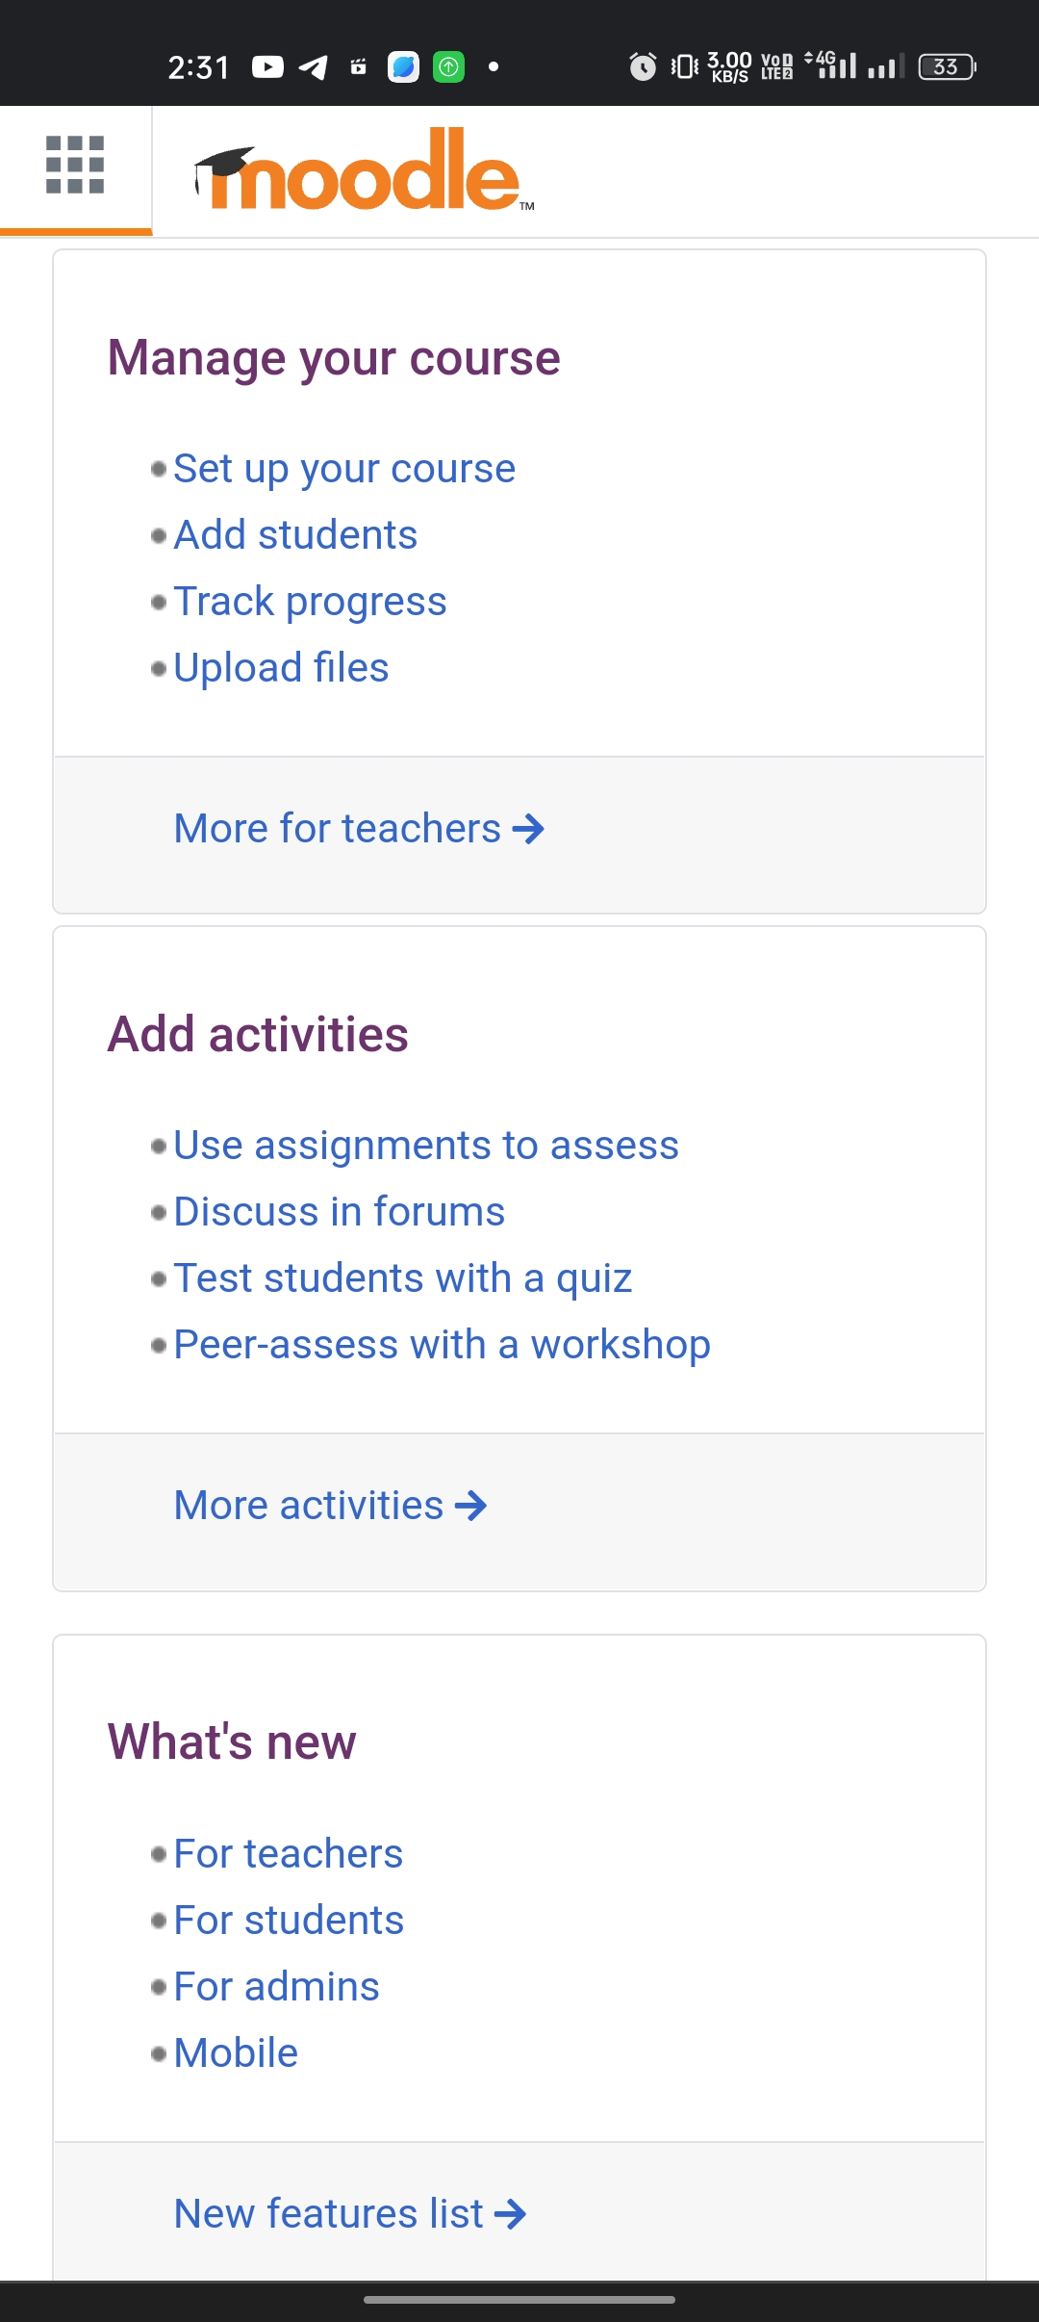
Task: Open the Add students link
Action: pos(295,535)
